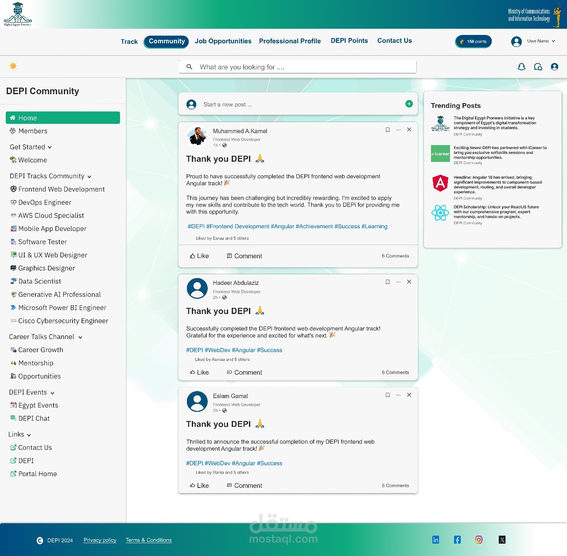Open notifications bell icon
Screen dimensions: 567x556
[x=521, y=67]
